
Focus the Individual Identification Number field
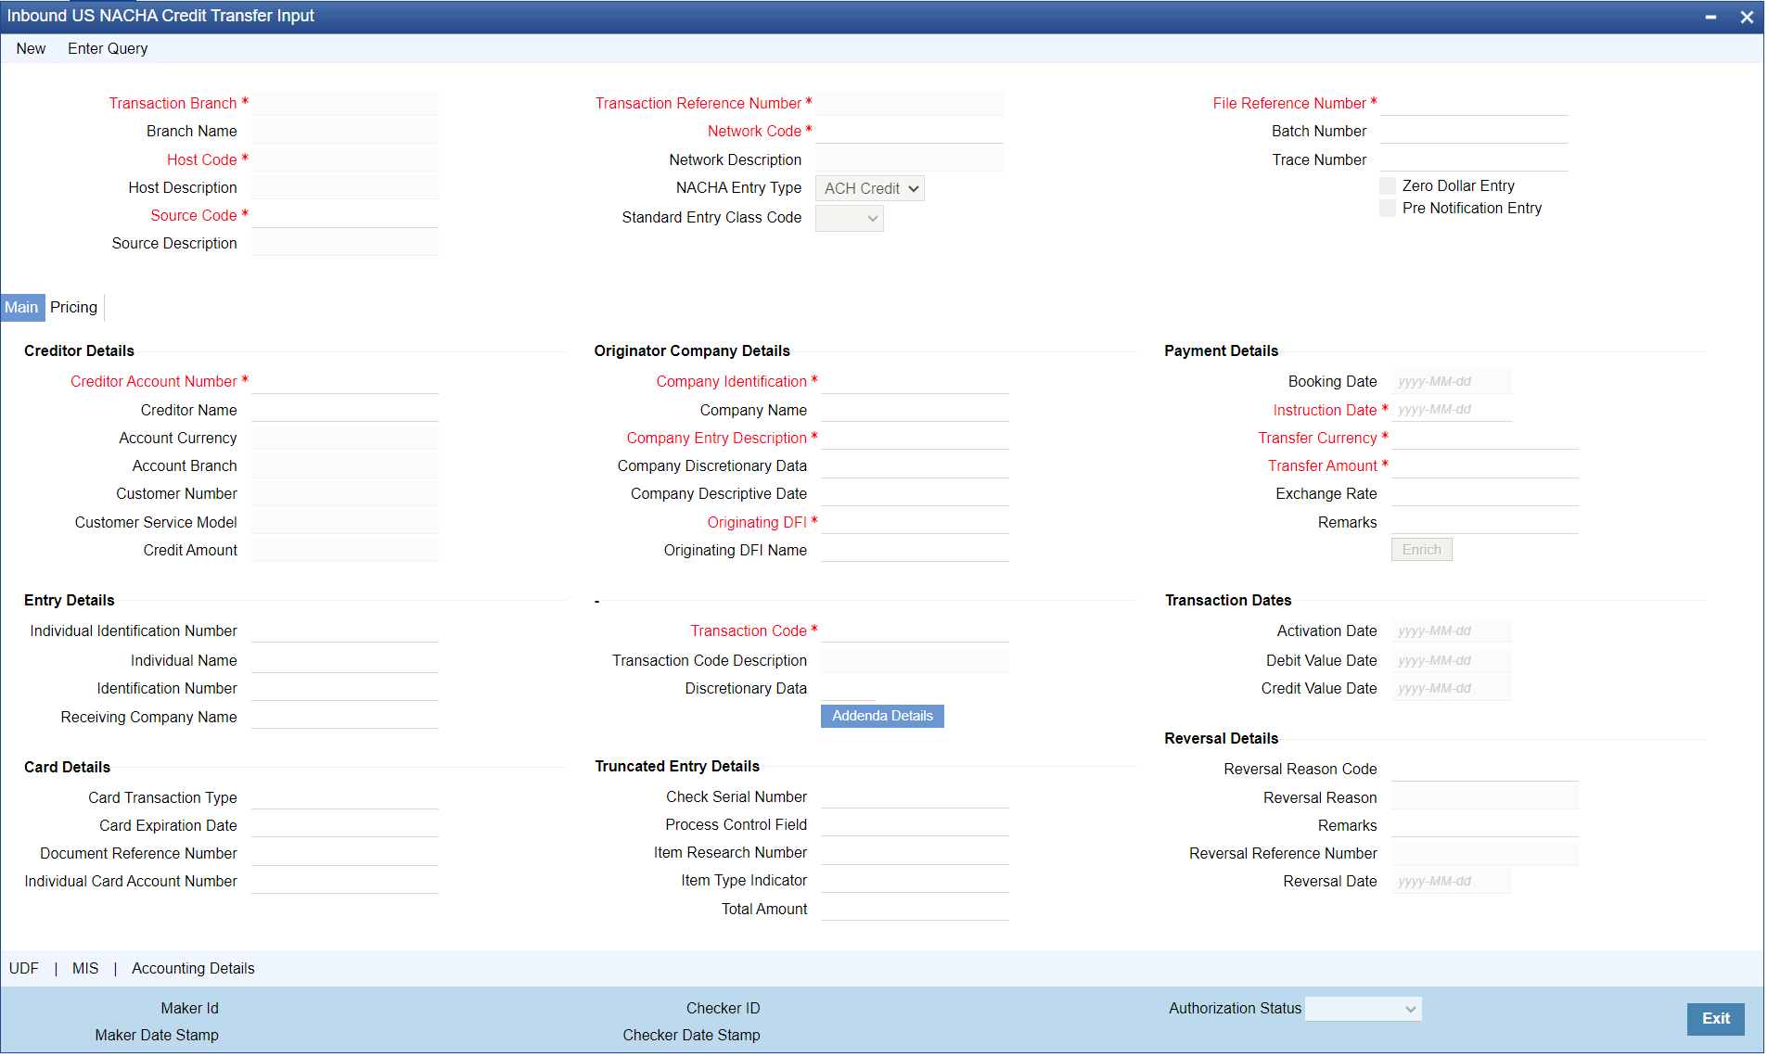[345, 631]
